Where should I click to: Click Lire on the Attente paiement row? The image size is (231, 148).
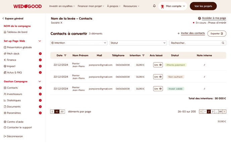click(158, 65)
